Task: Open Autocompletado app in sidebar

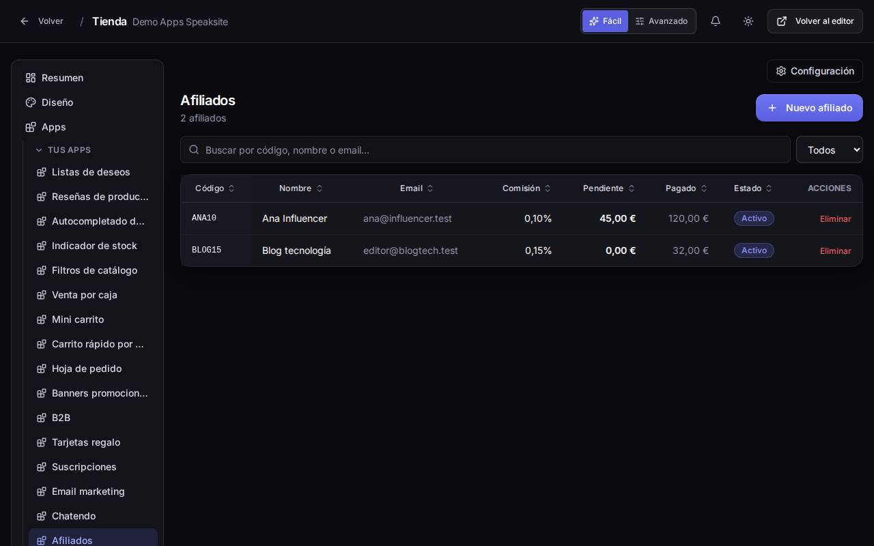Action: (x=93, y=221)
